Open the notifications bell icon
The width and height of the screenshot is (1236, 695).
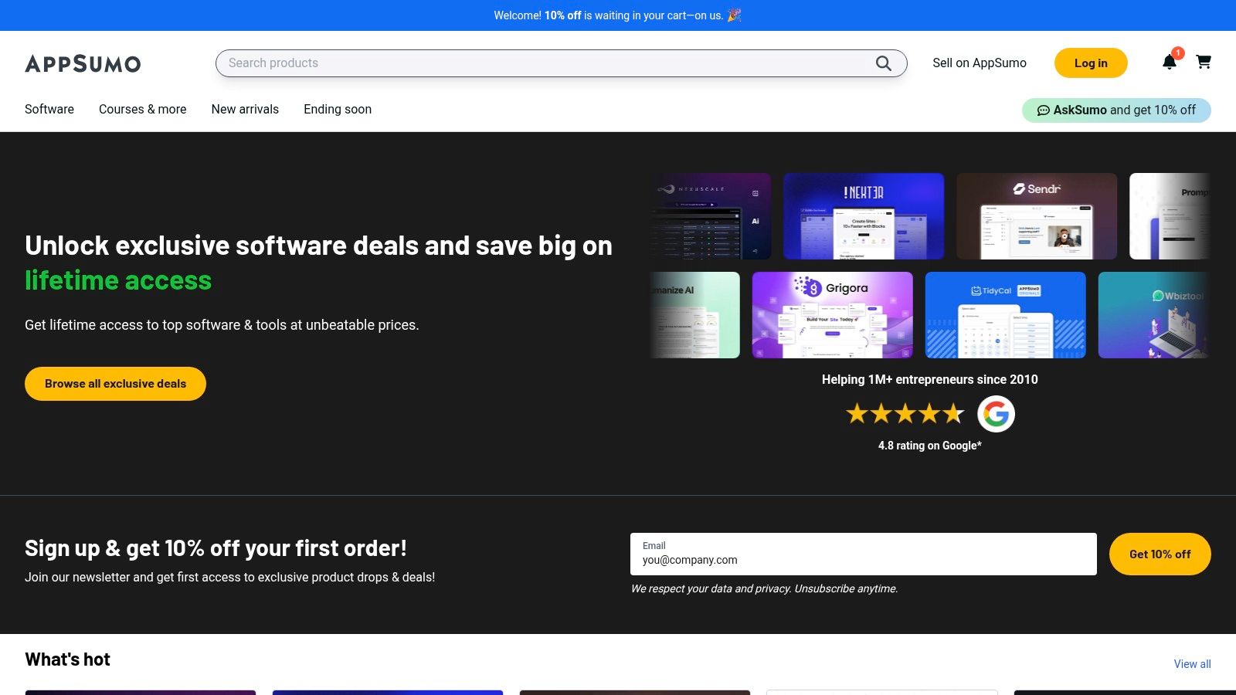pyautogui.click(x=1170, y=63)
